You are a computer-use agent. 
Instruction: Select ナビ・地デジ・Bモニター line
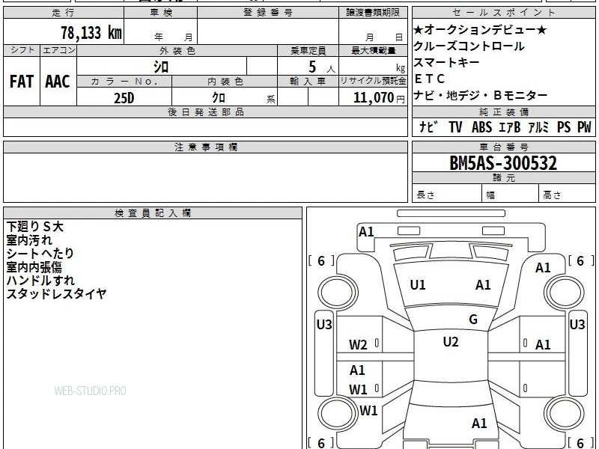point(481,95)
